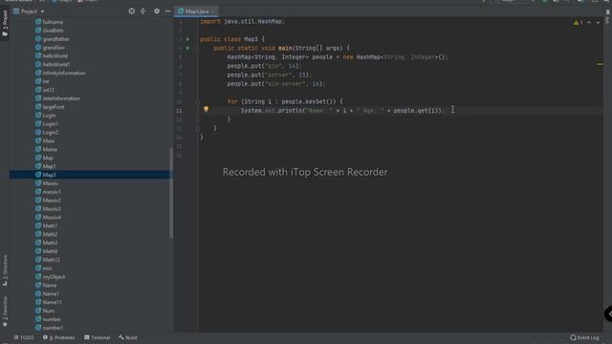Open the warnings inspection indicator
The image size is (612, 344).
coord(578,23)
